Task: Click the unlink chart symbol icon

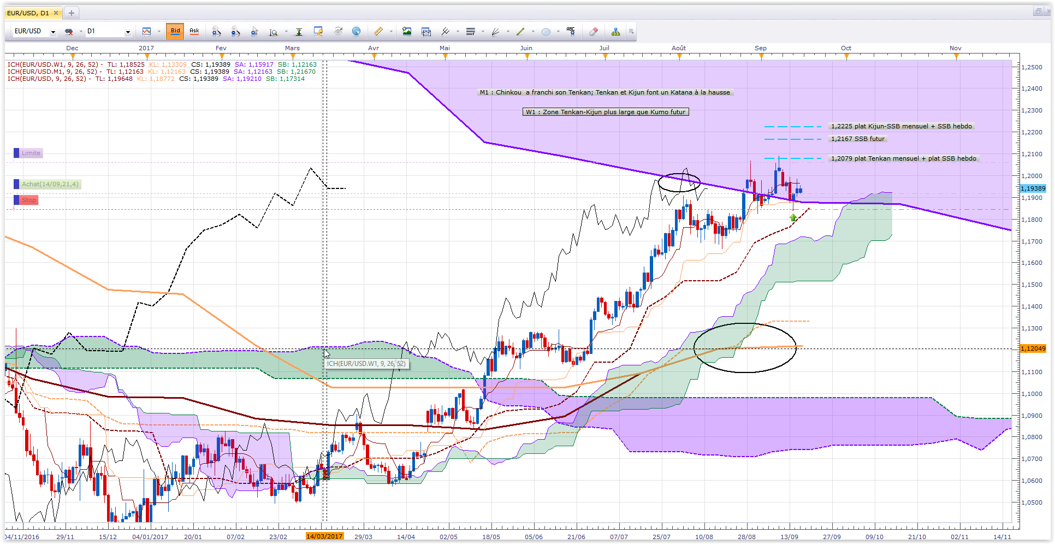Action: coord(69,32)
